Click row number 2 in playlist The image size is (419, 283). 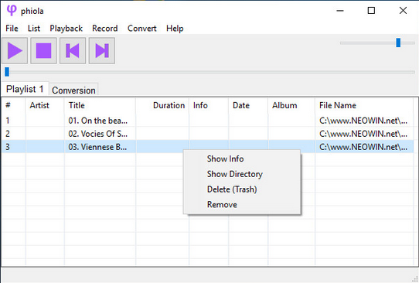tap(8, 134)
